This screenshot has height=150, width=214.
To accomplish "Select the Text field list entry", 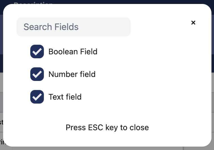I will (65, 97).
